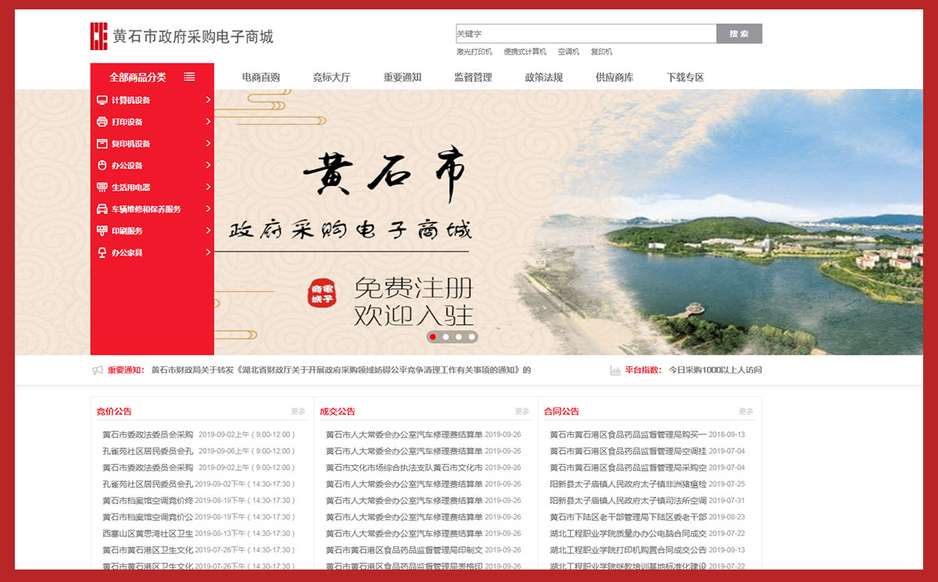Select the first red carousel dot
This screenshot has width=938, height=582.
[x=433, y=337]
